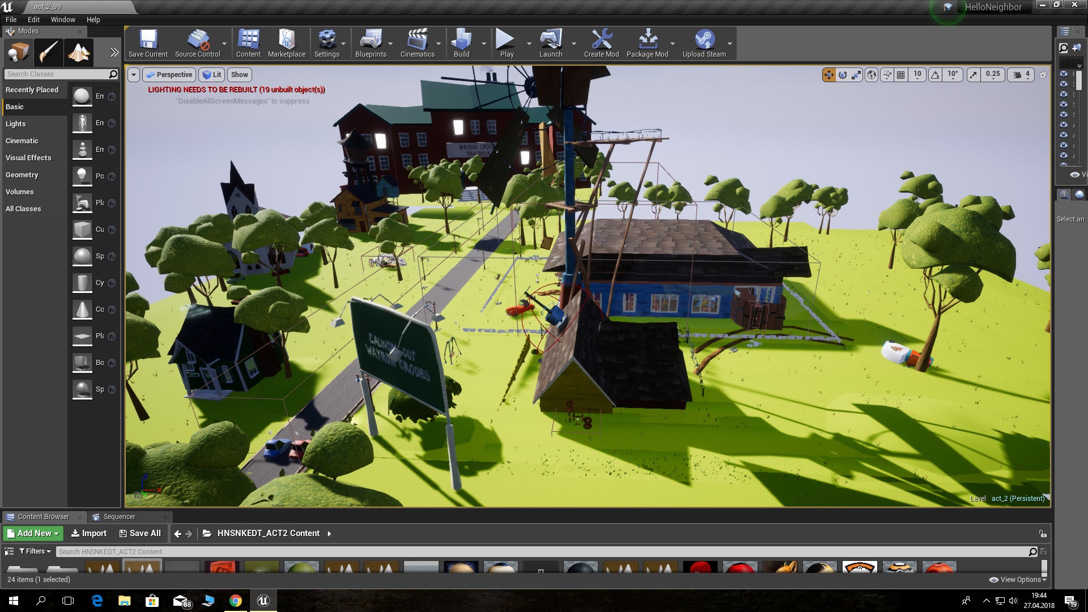Toggle visibility of second outliner item
The image size is (1088, 612).
[1064, 84]
